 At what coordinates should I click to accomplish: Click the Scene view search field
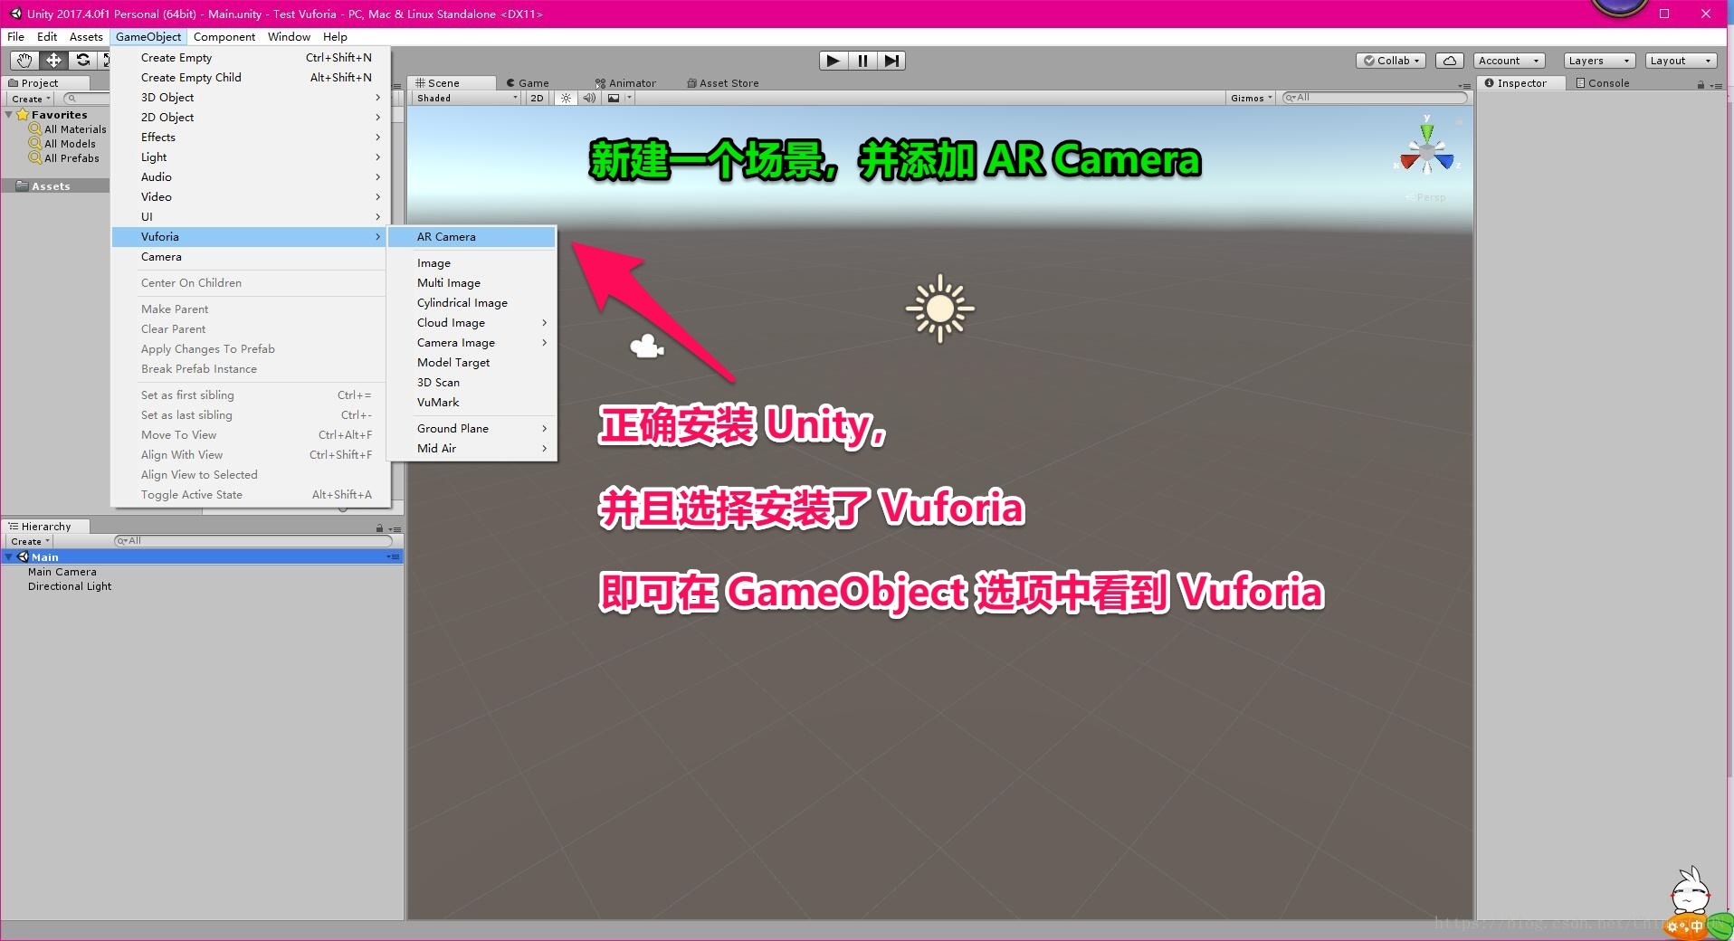pyautogui.click(x=1375, y=98)
